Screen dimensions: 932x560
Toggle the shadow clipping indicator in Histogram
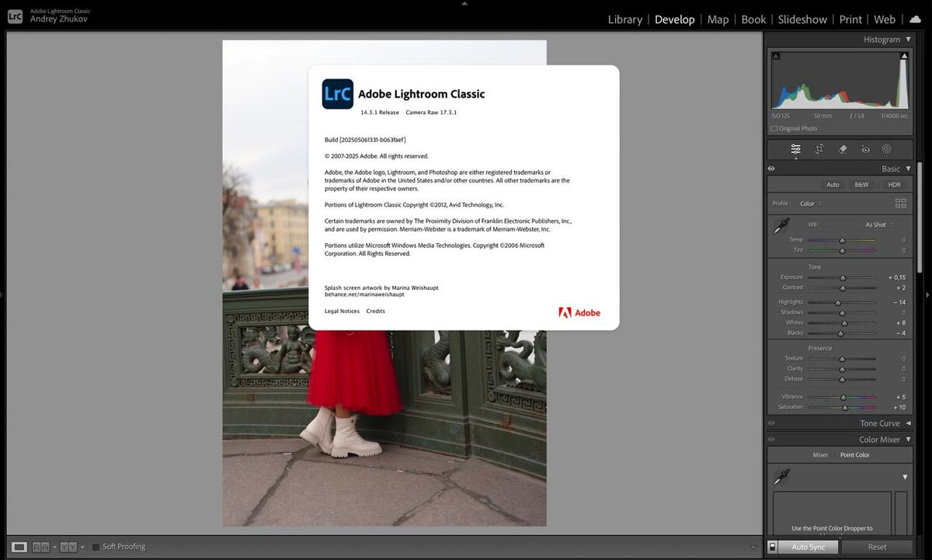click(x=776, y=56)
